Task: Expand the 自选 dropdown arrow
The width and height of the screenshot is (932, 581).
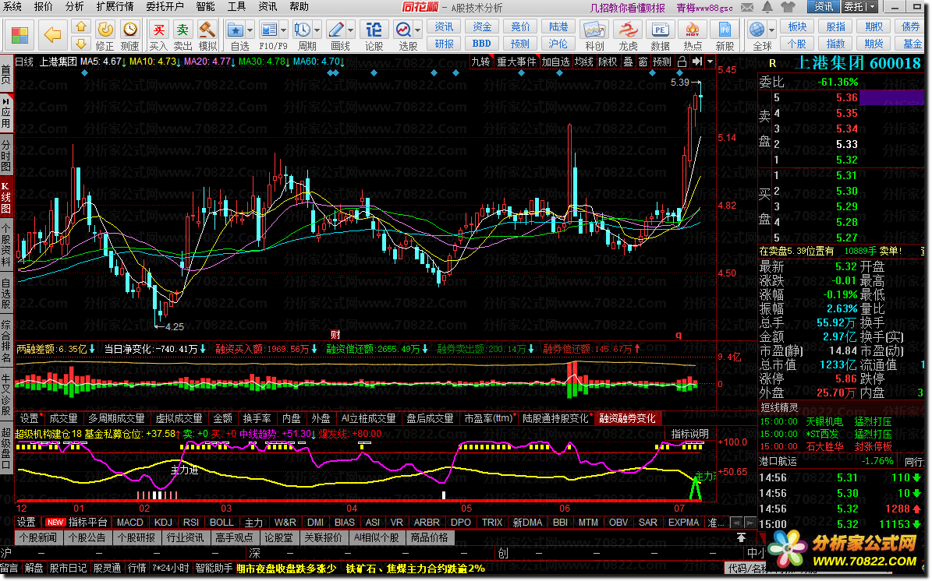Action: (x=250, y=30)
